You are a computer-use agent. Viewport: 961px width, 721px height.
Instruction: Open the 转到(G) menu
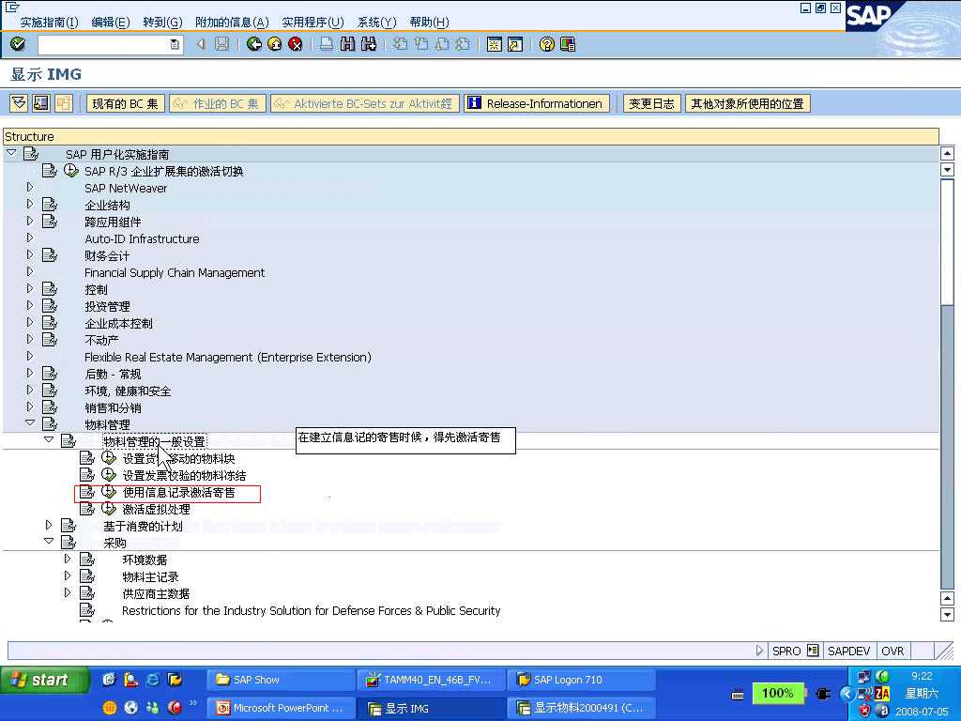(162, 23)
